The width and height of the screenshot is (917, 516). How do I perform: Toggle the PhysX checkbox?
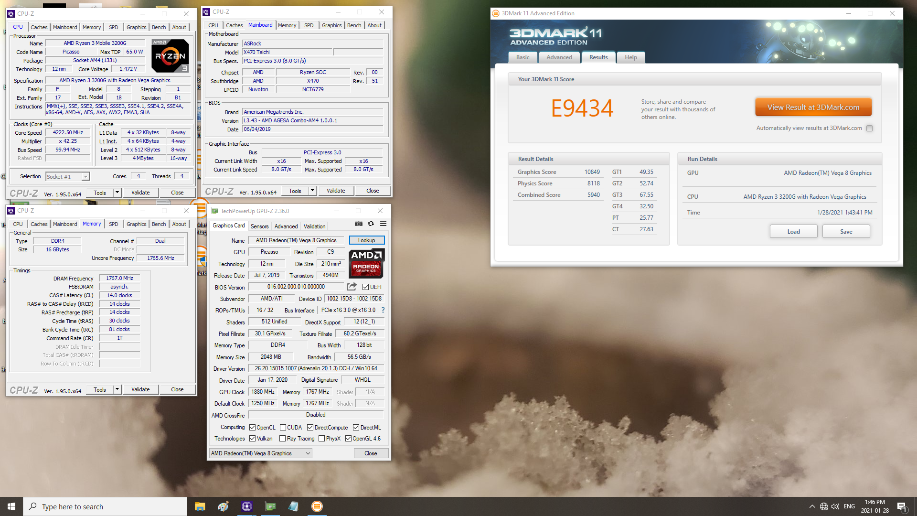[321, 439]
